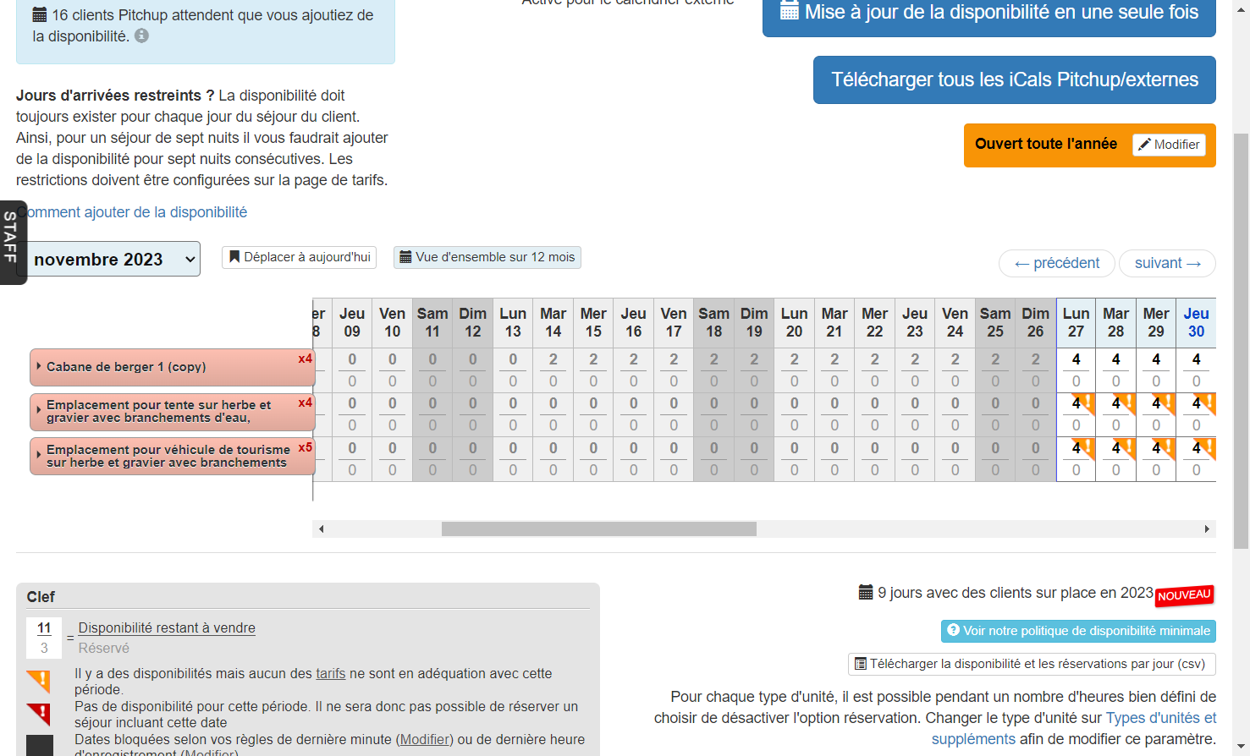Click the Ven 24 column header

point(955,322)
